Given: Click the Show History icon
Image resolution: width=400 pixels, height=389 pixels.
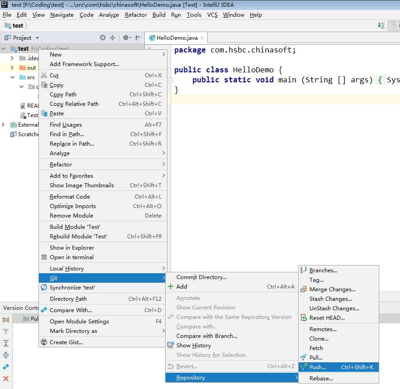Looking at the screenshot, I should [x=171, y=345].
